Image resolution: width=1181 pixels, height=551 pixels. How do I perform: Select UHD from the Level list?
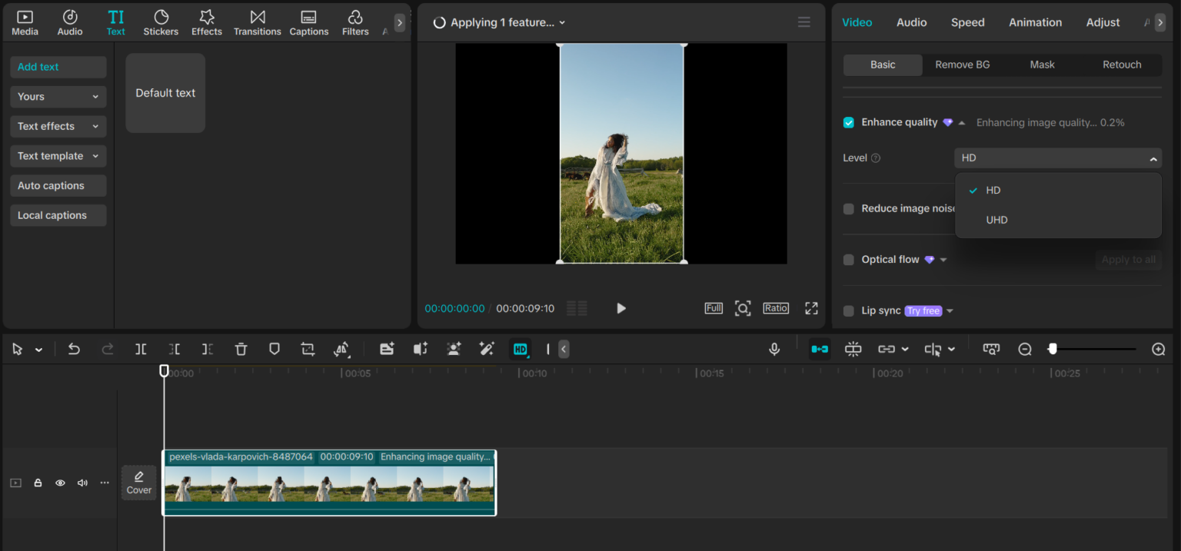pos(996,220)
